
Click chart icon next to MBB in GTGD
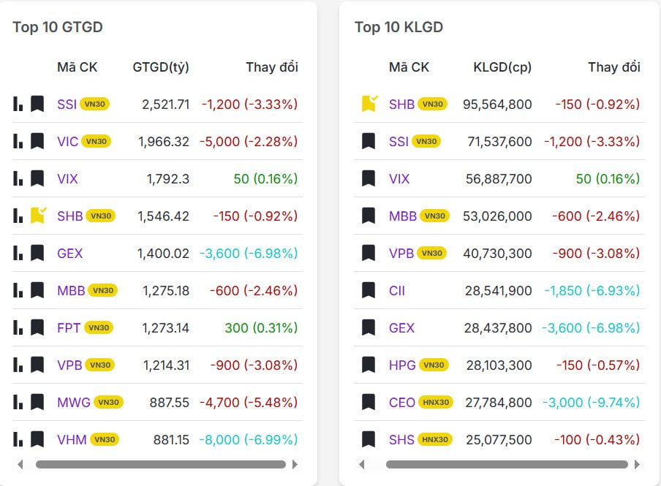pos(18,290)
